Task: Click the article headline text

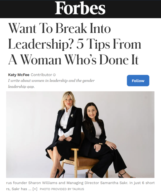Action: coord(75,44)
